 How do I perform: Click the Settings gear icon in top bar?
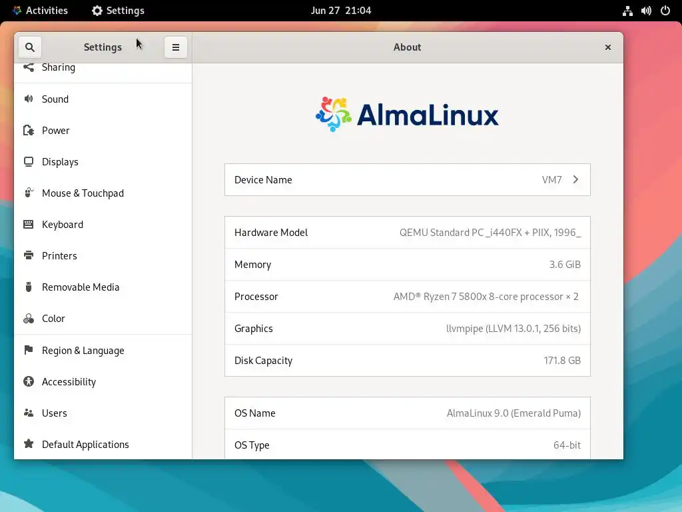(x=97, y=11)
